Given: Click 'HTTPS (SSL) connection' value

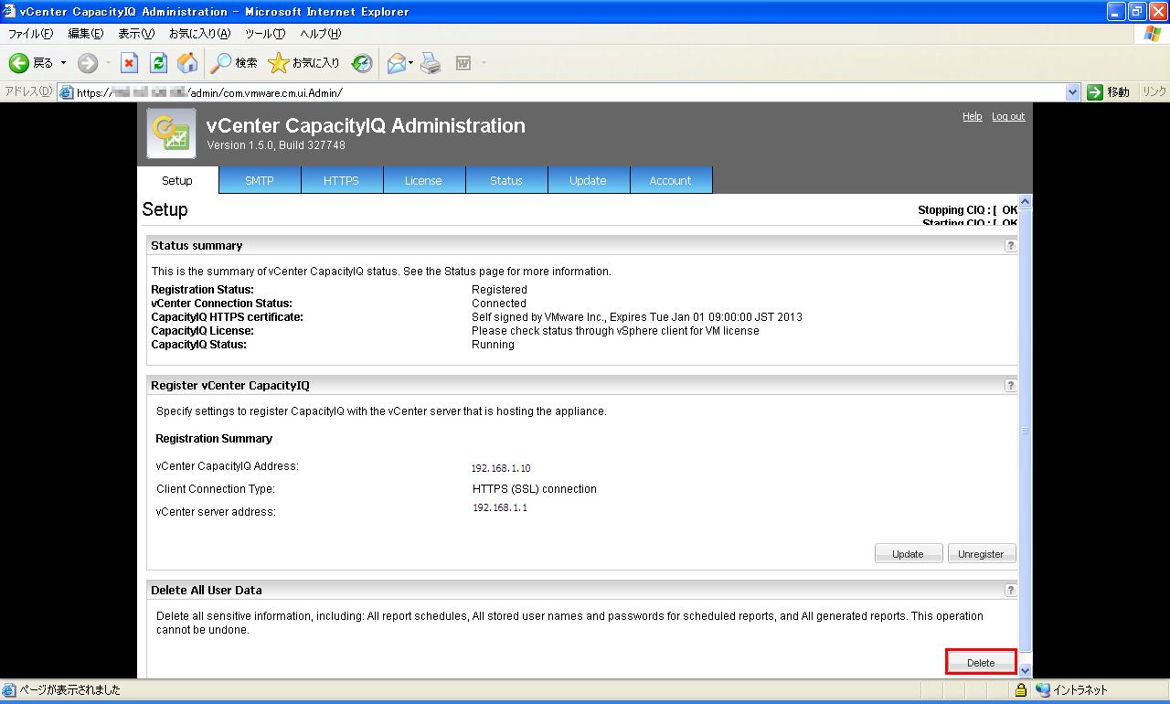Looking at the screenshot, I should coord(535,489).
